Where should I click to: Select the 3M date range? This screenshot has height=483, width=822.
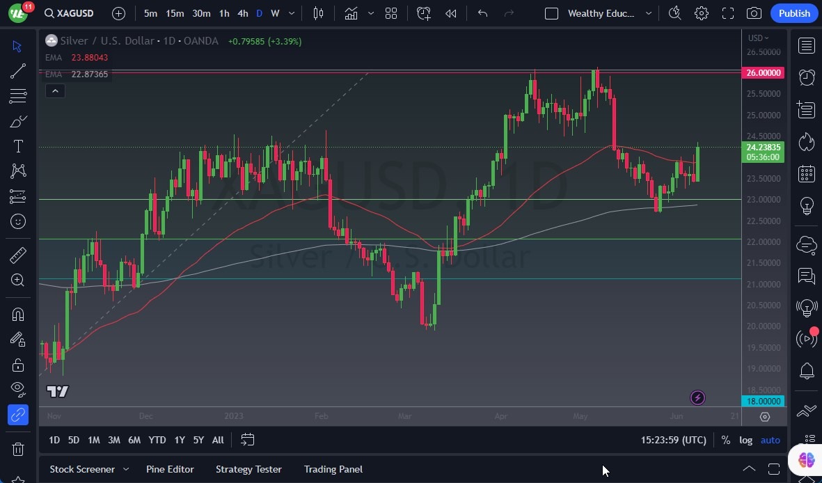[113, 440]
